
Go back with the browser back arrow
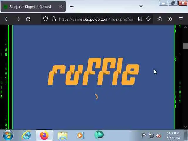[7, 19]
